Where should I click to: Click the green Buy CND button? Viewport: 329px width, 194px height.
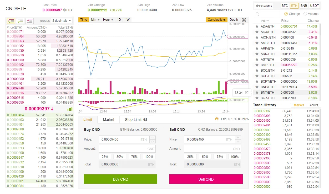[x=120, y=179]
